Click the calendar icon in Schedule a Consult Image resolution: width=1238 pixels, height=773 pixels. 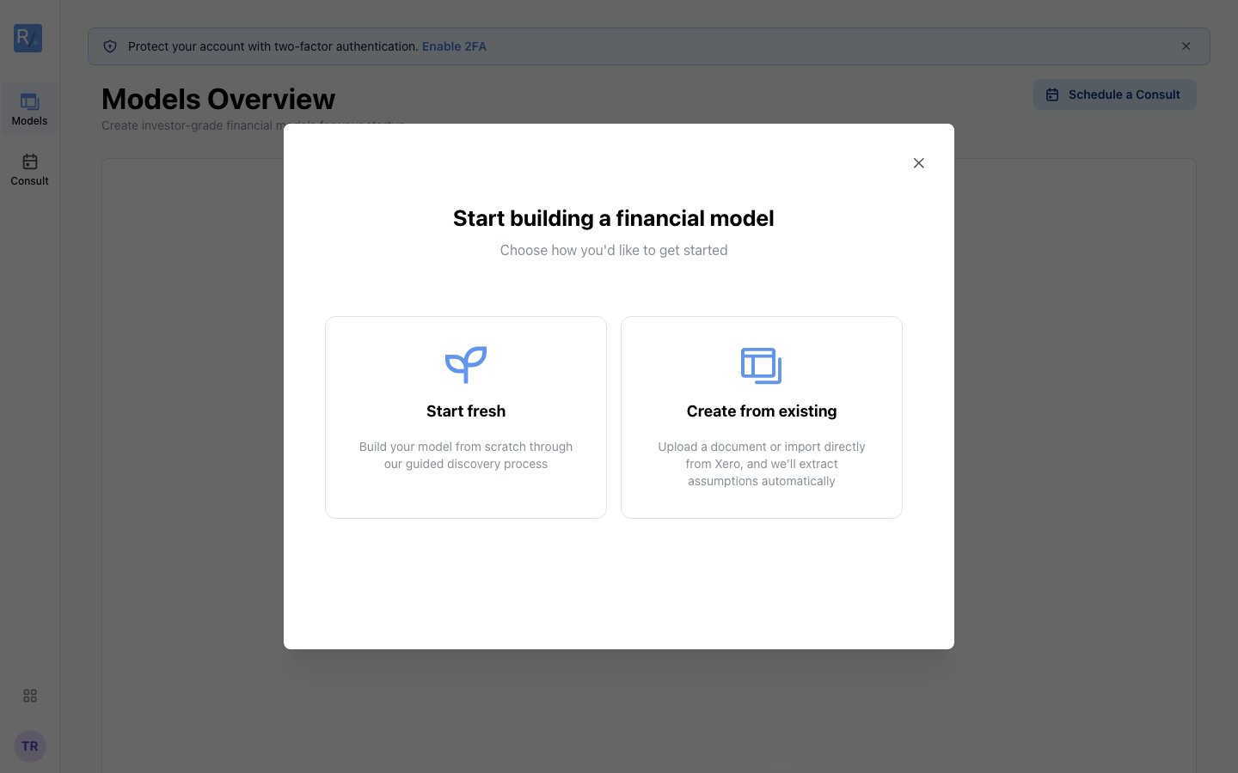[1052, 94]
